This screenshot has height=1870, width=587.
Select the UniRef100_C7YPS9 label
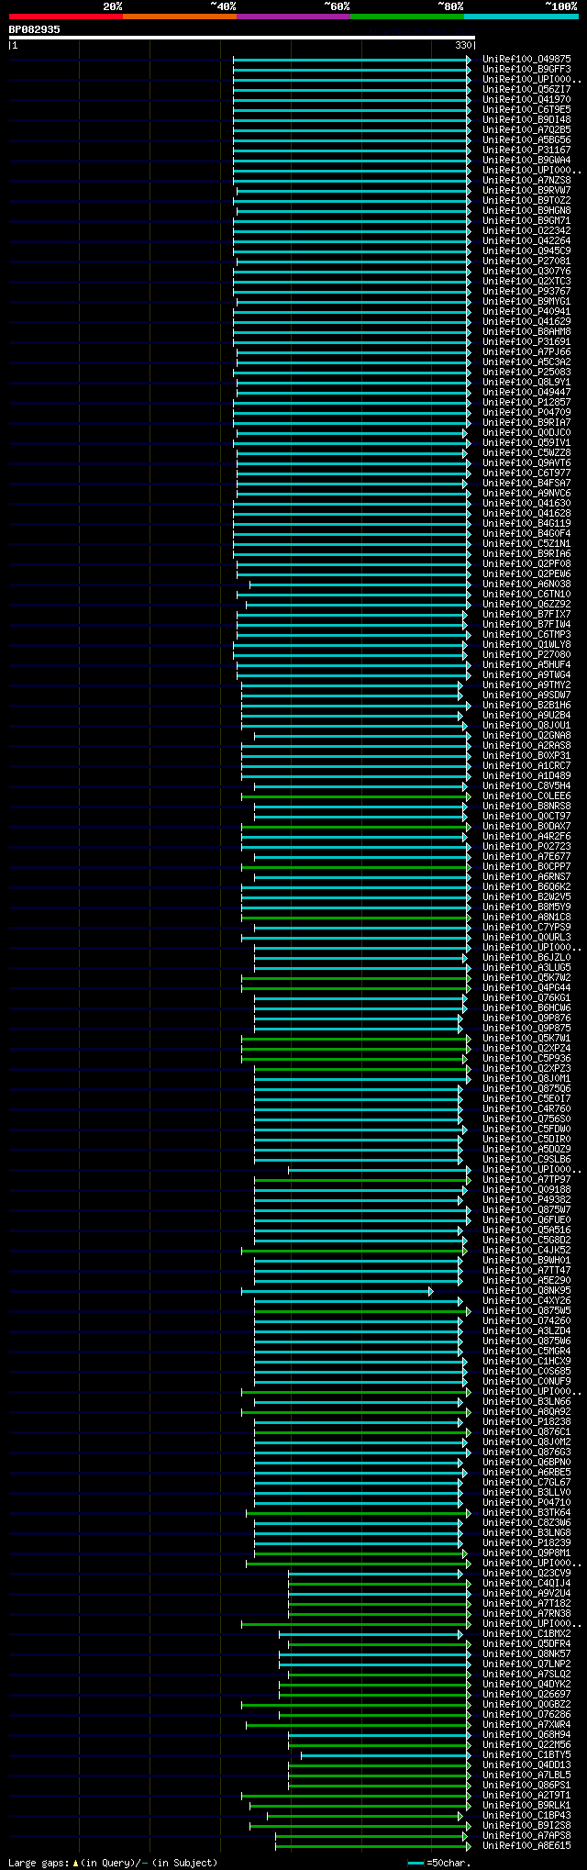click(x=526, y=927)
